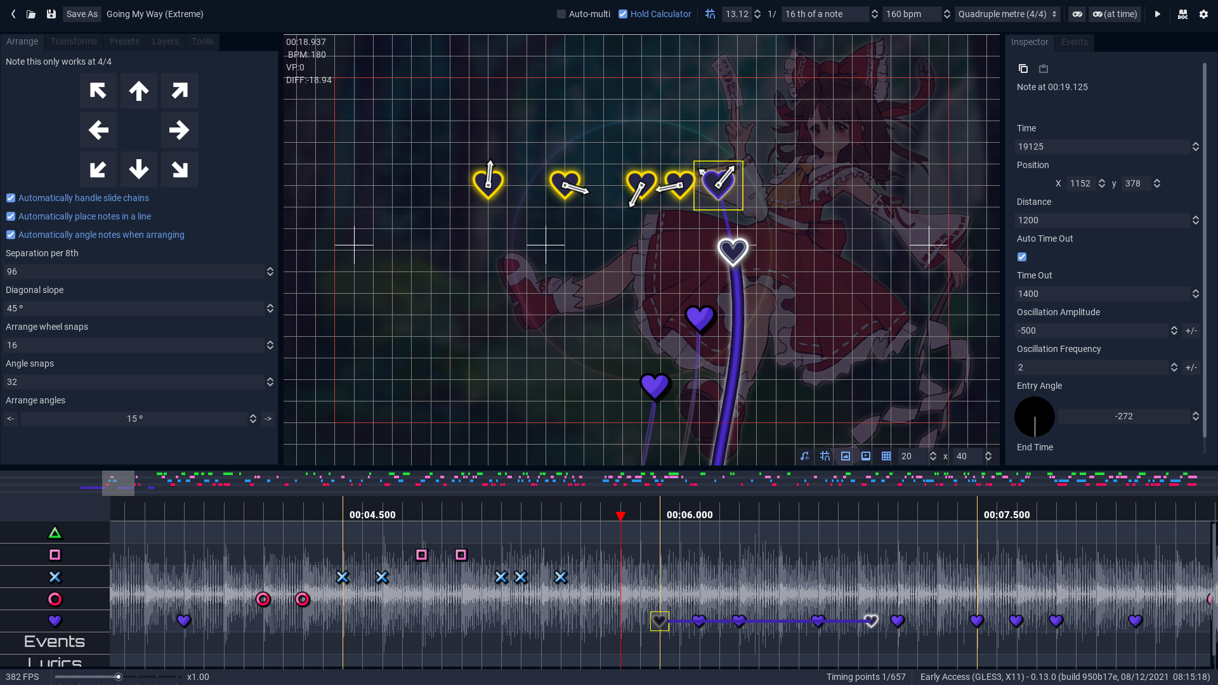The width and height of the screenshot is (1218, 685).
Task: Arrange notes toward lower-right arrow
Action: (x=180, y=169)
